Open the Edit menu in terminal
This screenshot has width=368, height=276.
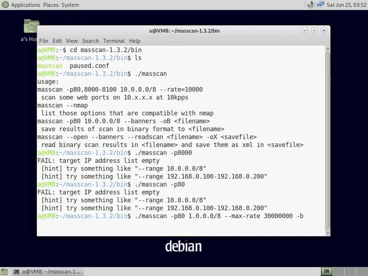click(57, 41)
